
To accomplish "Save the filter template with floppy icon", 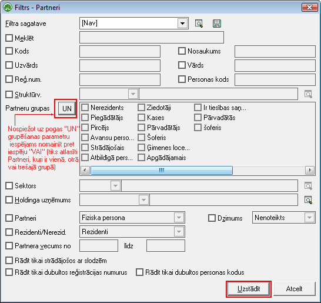I will pyautogui.click(x=217, y=24).
